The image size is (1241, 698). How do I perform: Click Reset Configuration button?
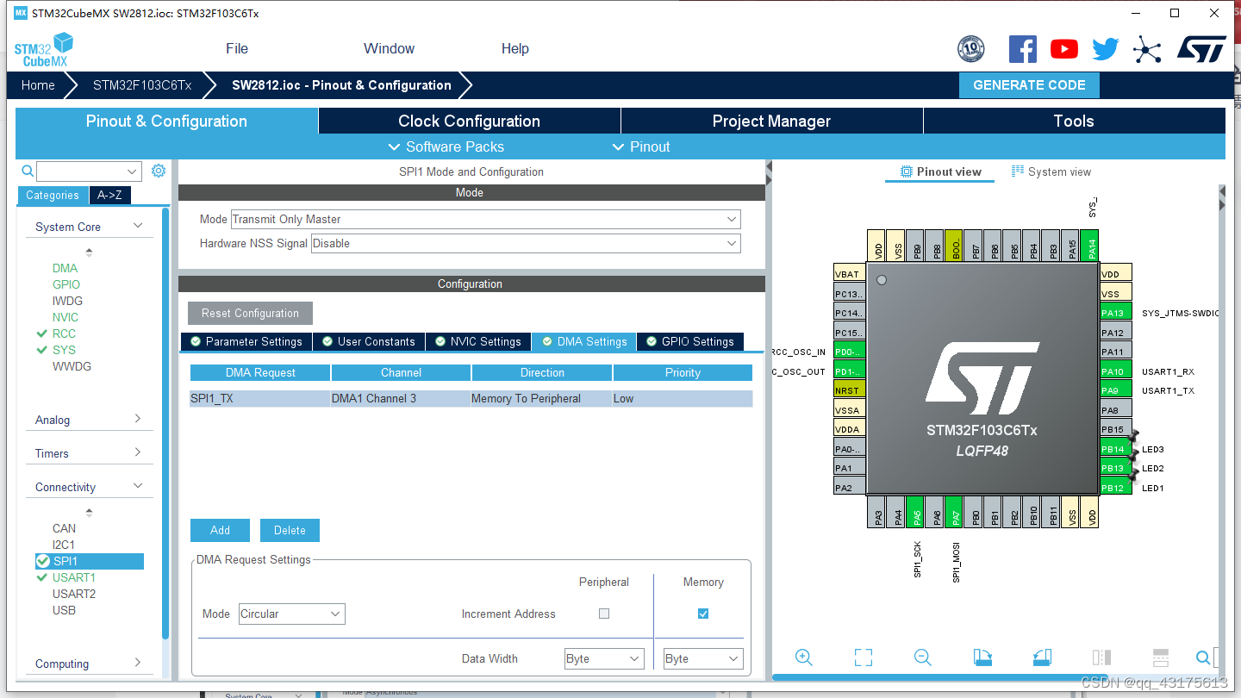pyautogui.click(x=250, y=313)
